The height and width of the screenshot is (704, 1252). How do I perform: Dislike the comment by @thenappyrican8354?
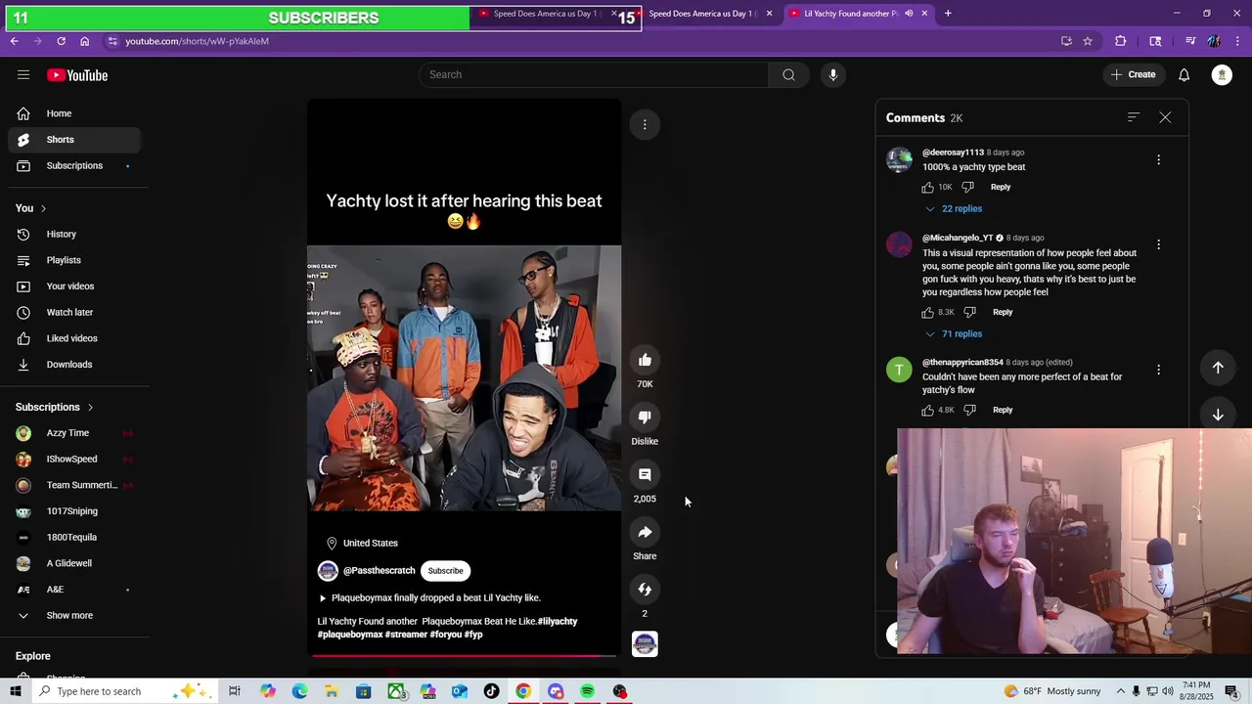coord(969,410)
